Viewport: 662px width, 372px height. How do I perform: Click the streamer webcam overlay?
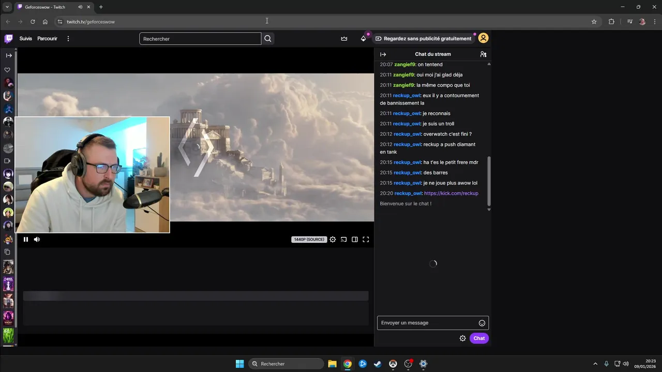(93, 175)
